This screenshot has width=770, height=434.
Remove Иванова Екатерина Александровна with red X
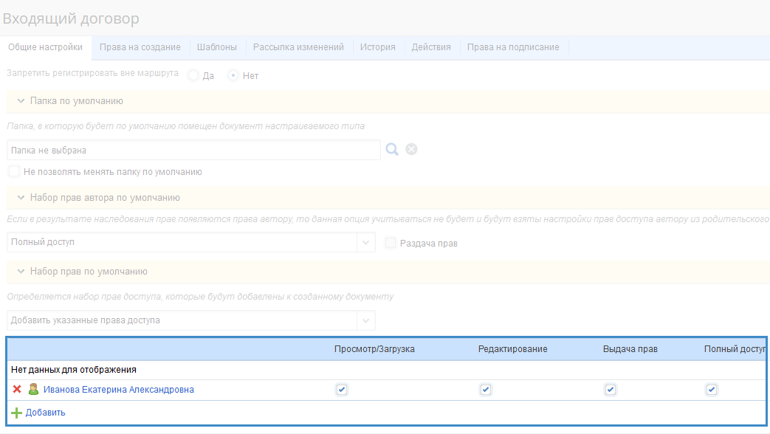pyautogui.click(x=17, y=390)
